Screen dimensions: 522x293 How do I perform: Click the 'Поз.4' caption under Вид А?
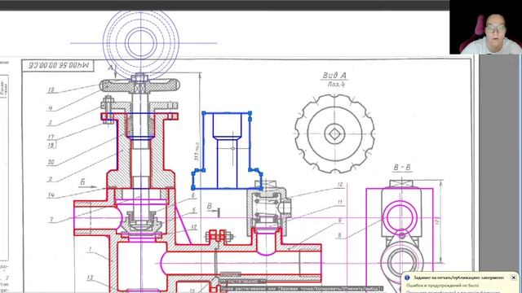tap(336, 85)
